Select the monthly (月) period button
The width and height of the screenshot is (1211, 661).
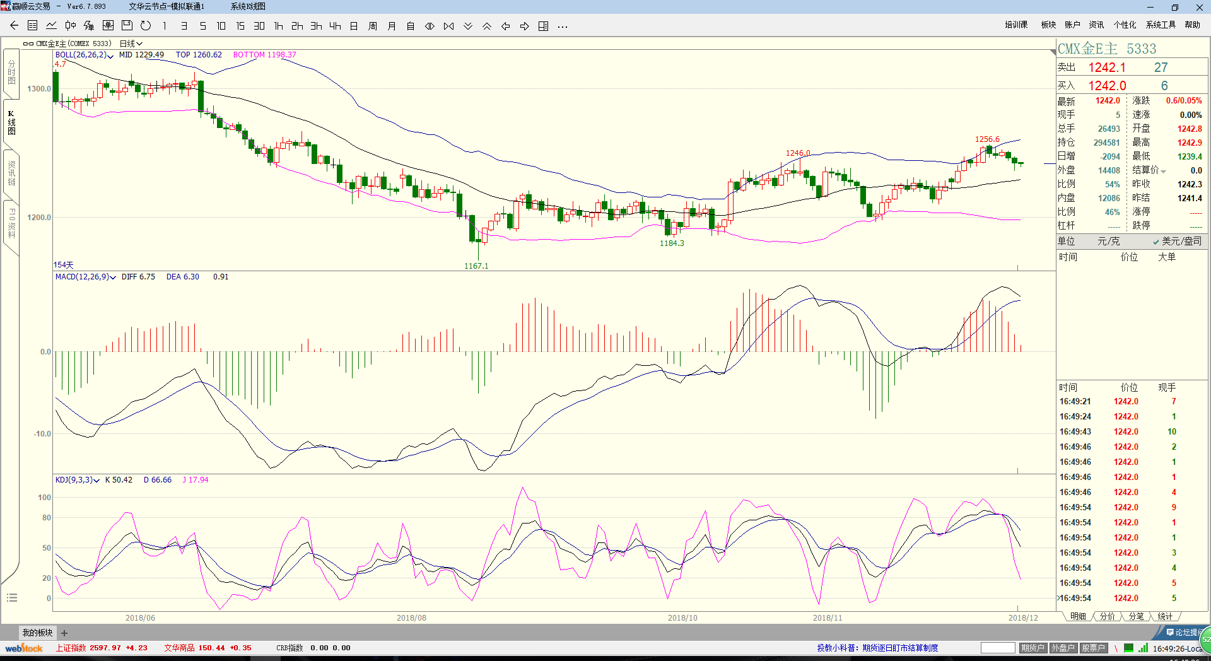[392, 26]
